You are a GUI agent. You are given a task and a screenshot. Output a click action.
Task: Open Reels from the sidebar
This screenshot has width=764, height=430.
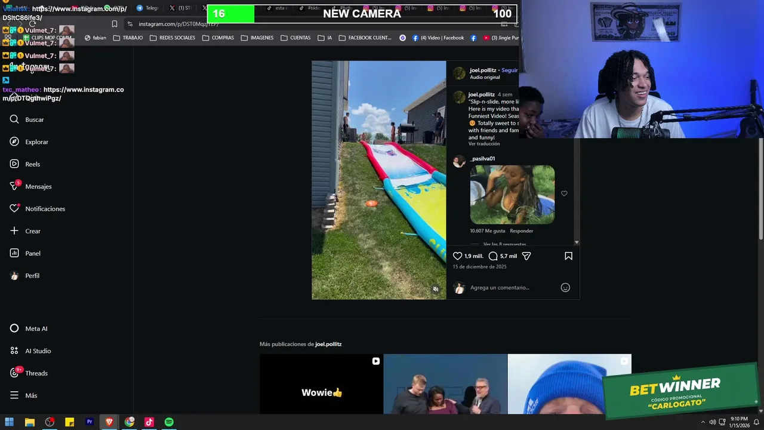[x=25, y=164]
